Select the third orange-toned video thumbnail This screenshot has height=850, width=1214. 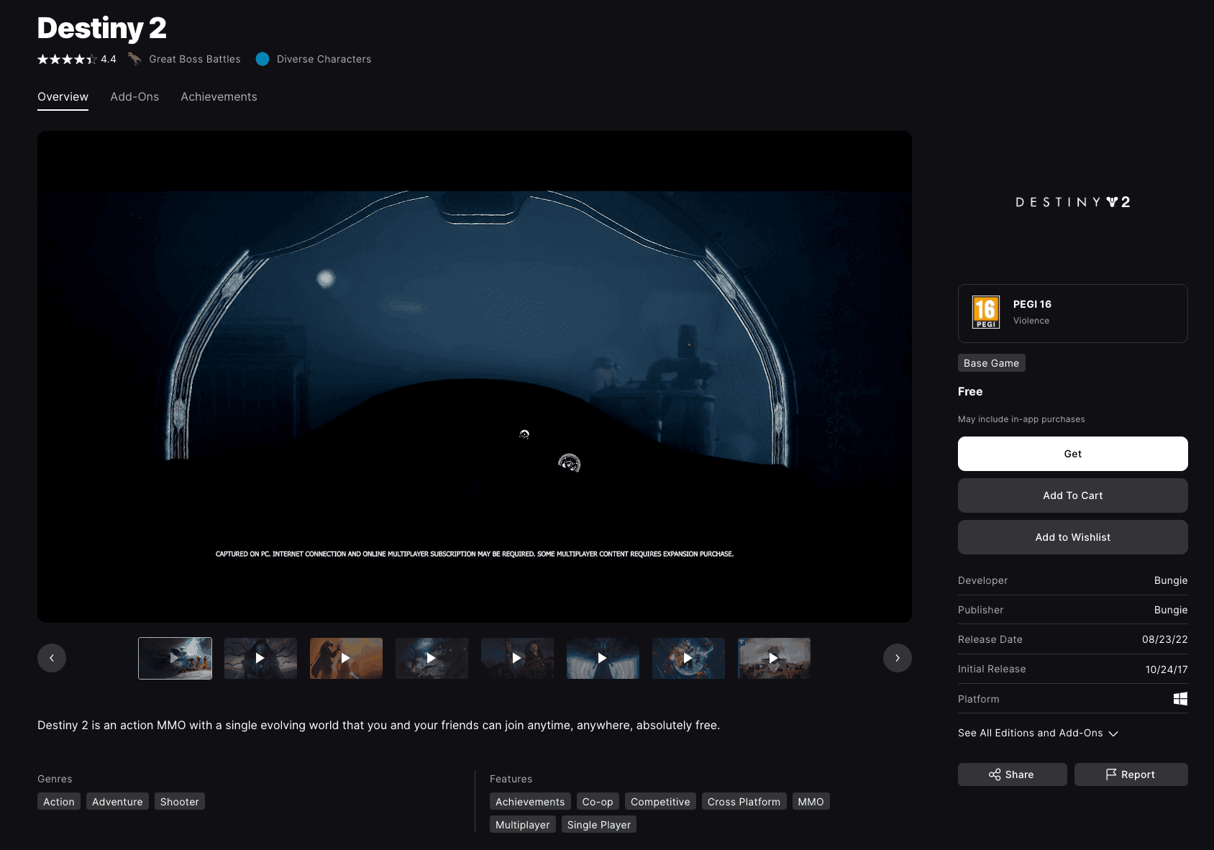point(346,658)
